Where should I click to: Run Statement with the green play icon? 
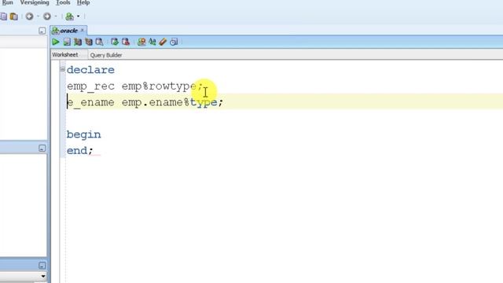click(x=56, y=42)
